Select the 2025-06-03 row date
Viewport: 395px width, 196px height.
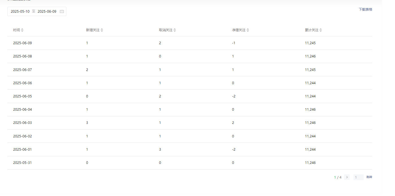(23, 123)
